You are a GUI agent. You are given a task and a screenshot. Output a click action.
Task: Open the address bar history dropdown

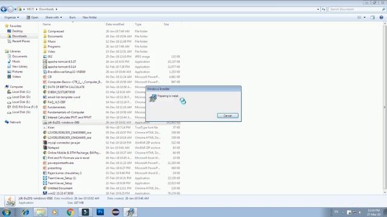tap(318, 10)
